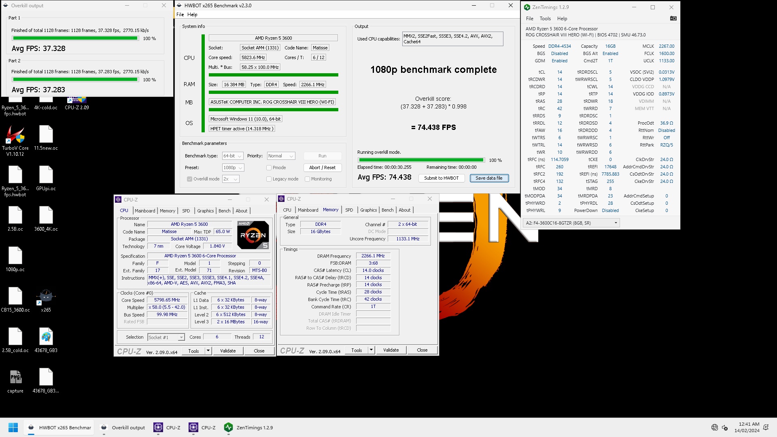
Task: Switch to ZenTimings 1.2.9 taskbar item
Action: (x=249, y=427)
